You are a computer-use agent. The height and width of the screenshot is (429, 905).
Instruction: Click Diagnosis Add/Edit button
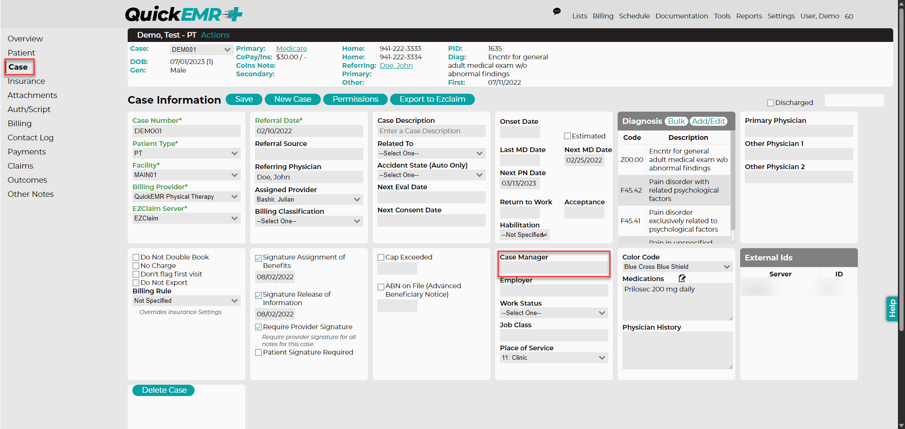[x=709, y=121]
